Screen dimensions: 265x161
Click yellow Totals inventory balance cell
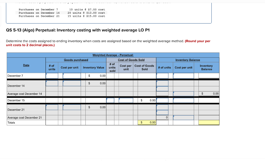(209, 122)
